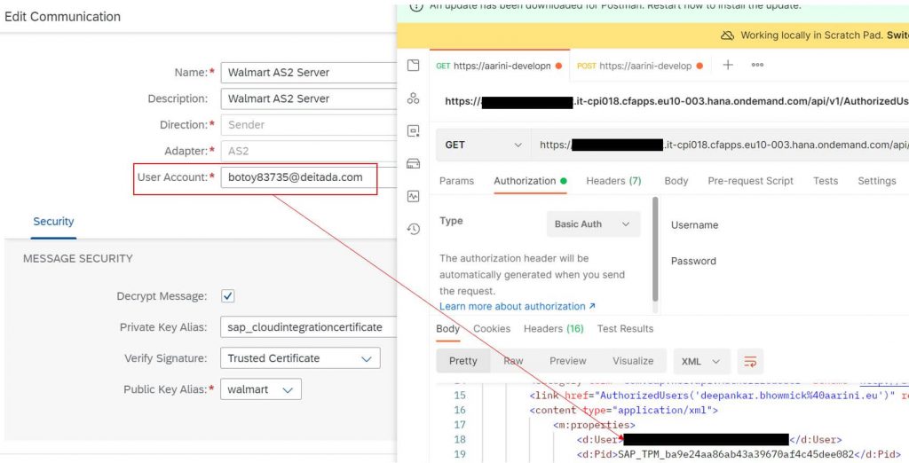Select the Raw view button
Image resolution: width=909 pixels, height=463 pixels.
click(513, 361)
